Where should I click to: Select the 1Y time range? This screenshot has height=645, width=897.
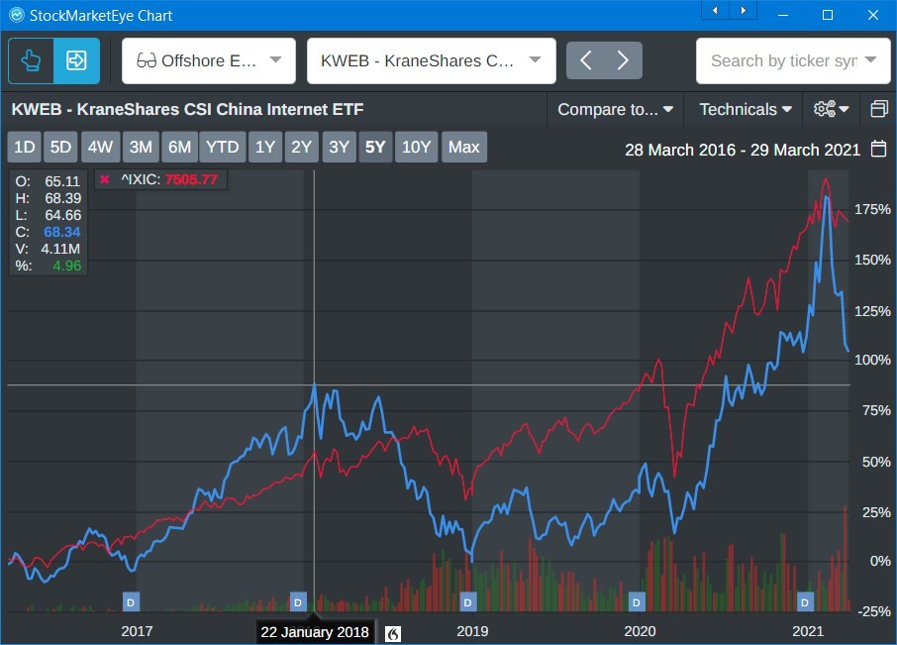(265, 147)
